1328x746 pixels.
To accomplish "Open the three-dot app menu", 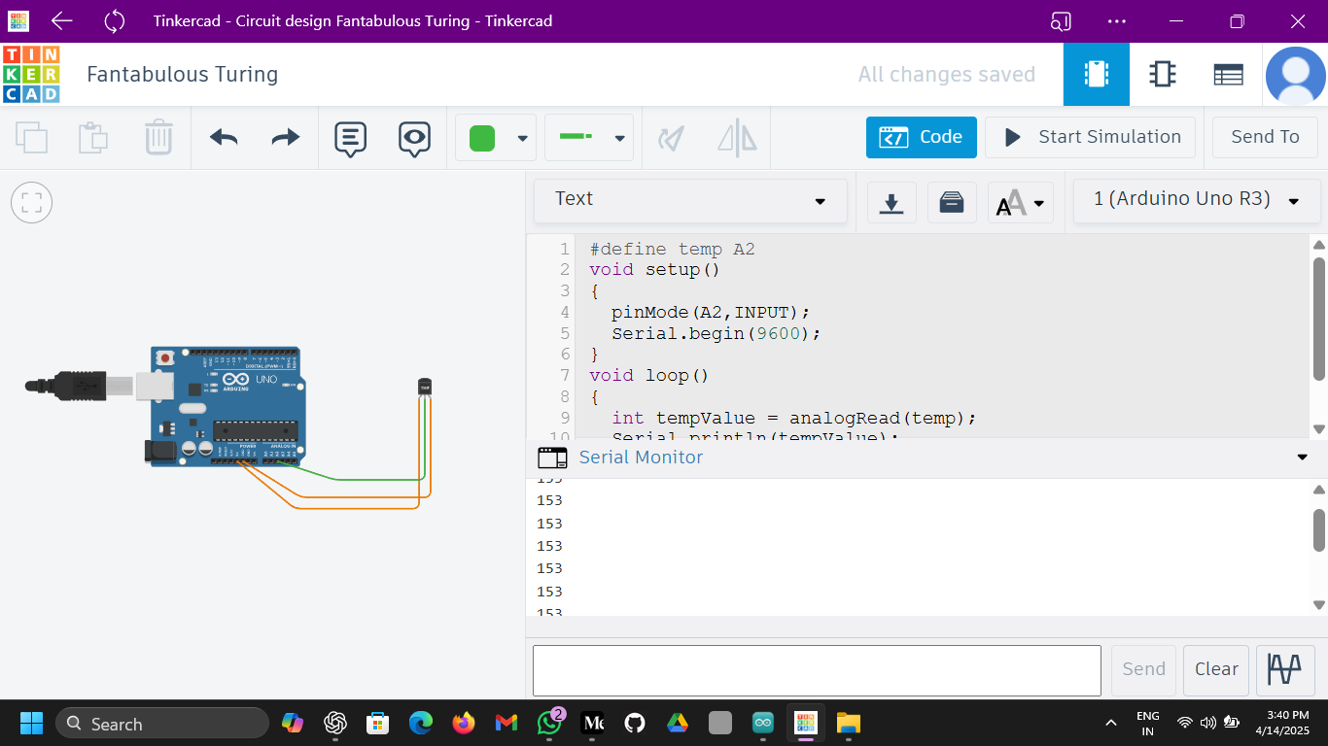I will point(1117,20).
